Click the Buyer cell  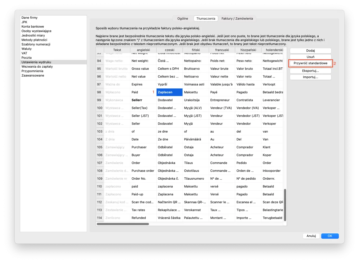[x=143, y=155]
